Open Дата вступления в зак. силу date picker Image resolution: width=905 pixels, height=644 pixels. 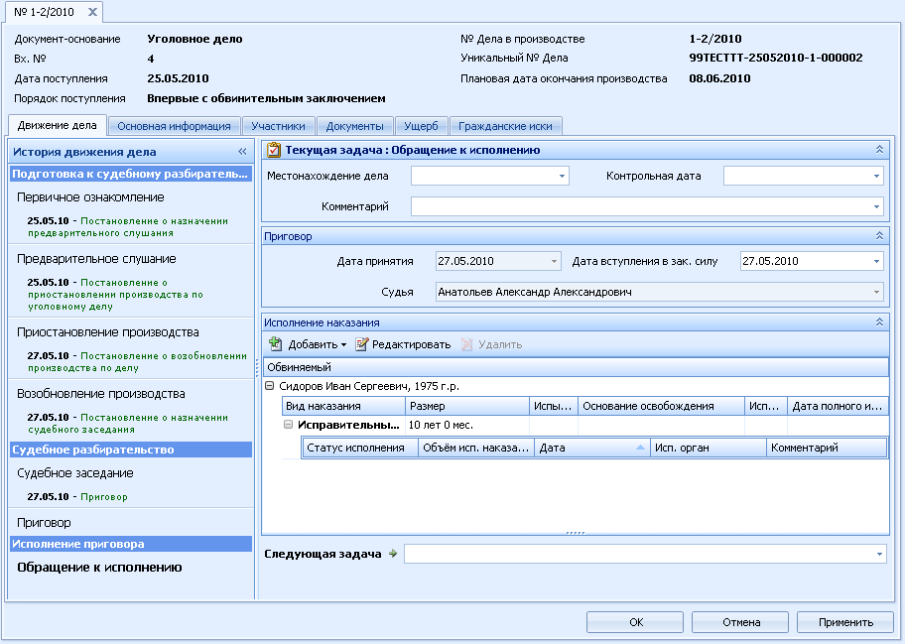(x=876, y=261)
